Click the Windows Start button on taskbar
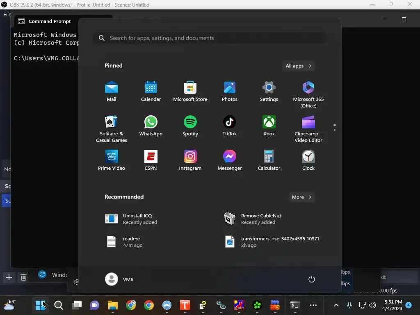The height and width of the screenshot is (315, 420). point(41,305)
